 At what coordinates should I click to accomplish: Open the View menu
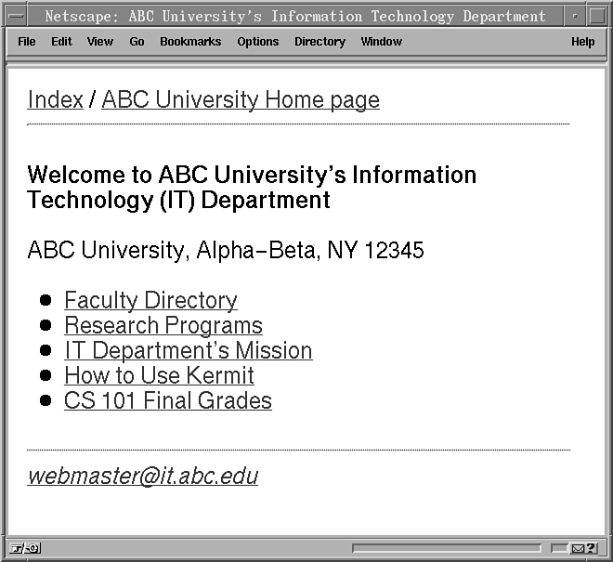(100, 42)
